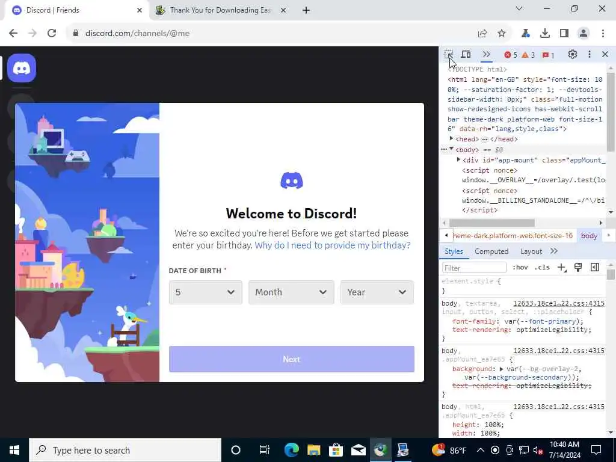Image resolution: width=616 pixels, height=462 pixels.
Task: Toggle the .cls element classes panel
Action: pos(542,268)
